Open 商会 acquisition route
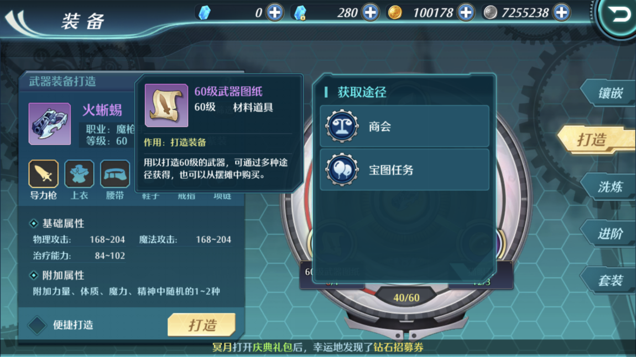The height and width of the screenshot is (357, 636). point(404,126)
